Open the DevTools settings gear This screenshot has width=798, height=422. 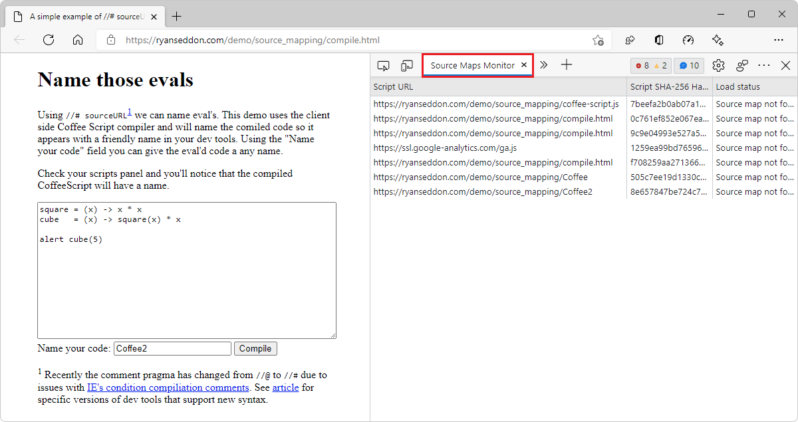click(718, 65)
